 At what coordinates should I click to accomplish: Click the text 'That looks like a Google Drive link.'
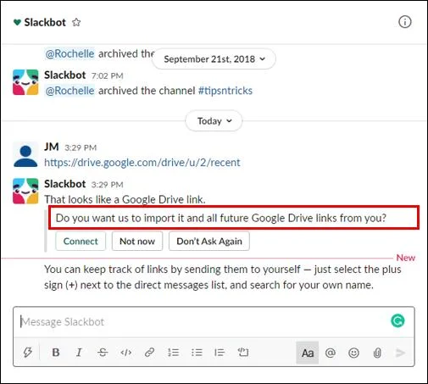tap(125, 199)
